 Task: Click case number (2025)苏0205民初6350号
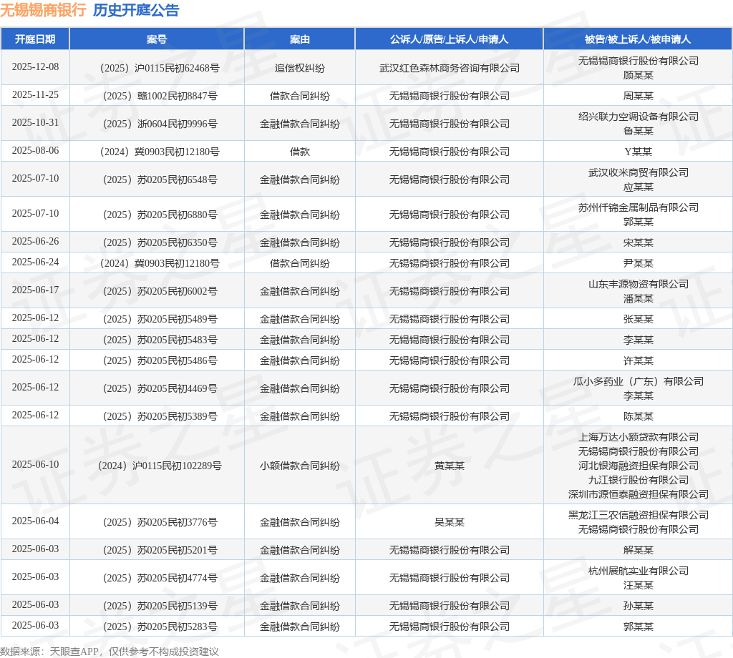[x=160, y=243]
